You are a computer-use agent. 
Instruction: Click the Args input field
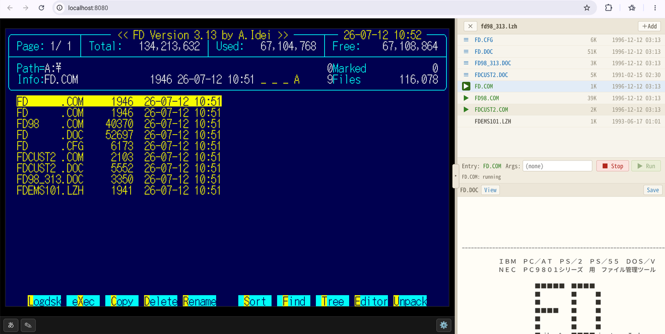click(x=557, y=166)
